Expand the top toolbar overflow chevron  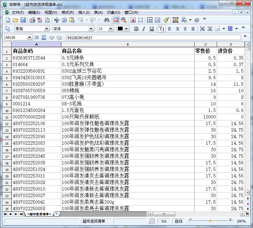click(205, 19)
